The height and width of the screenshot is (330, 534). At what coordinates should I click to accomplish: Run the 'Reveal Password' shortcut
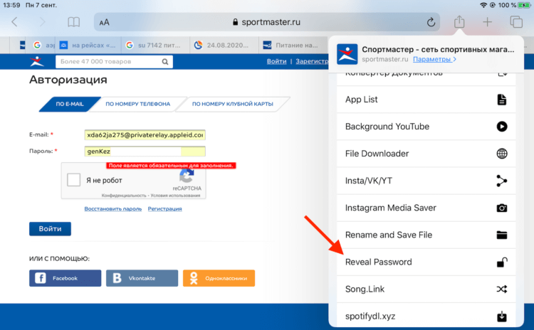click(x=426, y=262)
